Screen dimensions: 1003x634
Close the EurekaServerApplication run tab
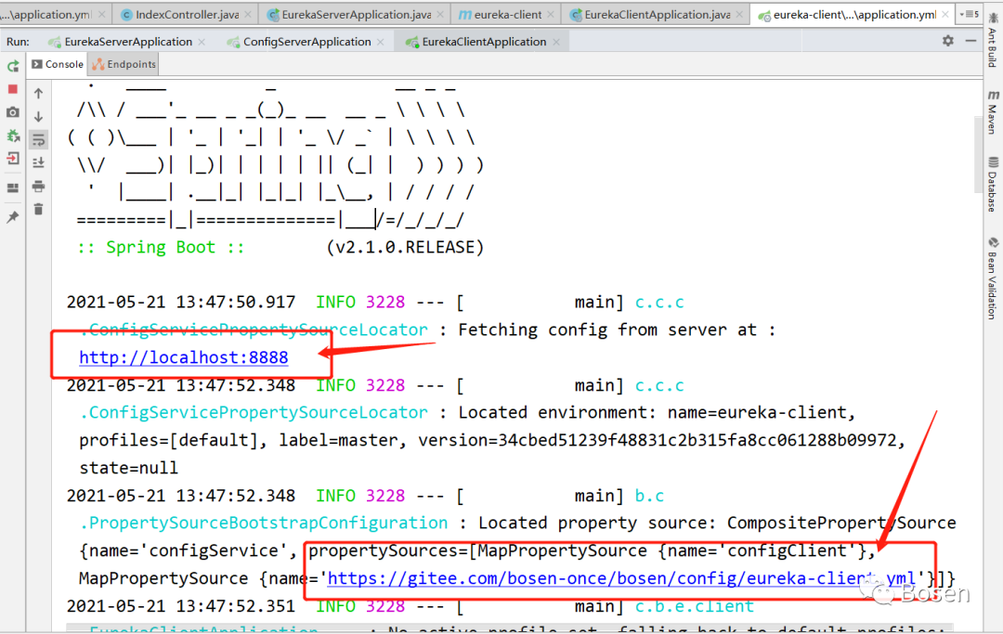(x=202, y=42)
